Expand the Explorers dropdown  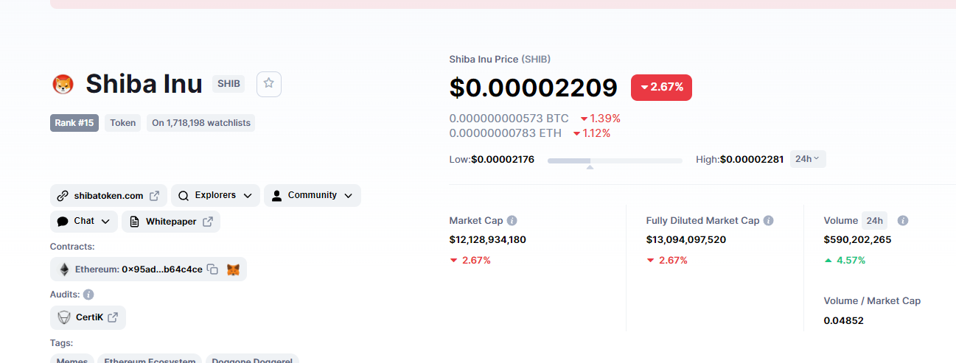pyautogui.click(x=215, y=195)
